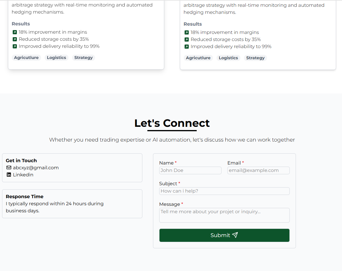
Task: Click the LinkedIn logo icon
Action: pos(9,175)
